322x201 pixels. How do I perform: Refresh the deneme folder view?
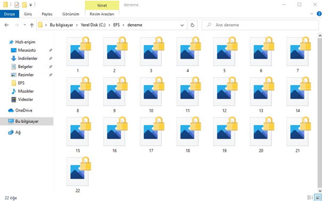coord(193,25)
